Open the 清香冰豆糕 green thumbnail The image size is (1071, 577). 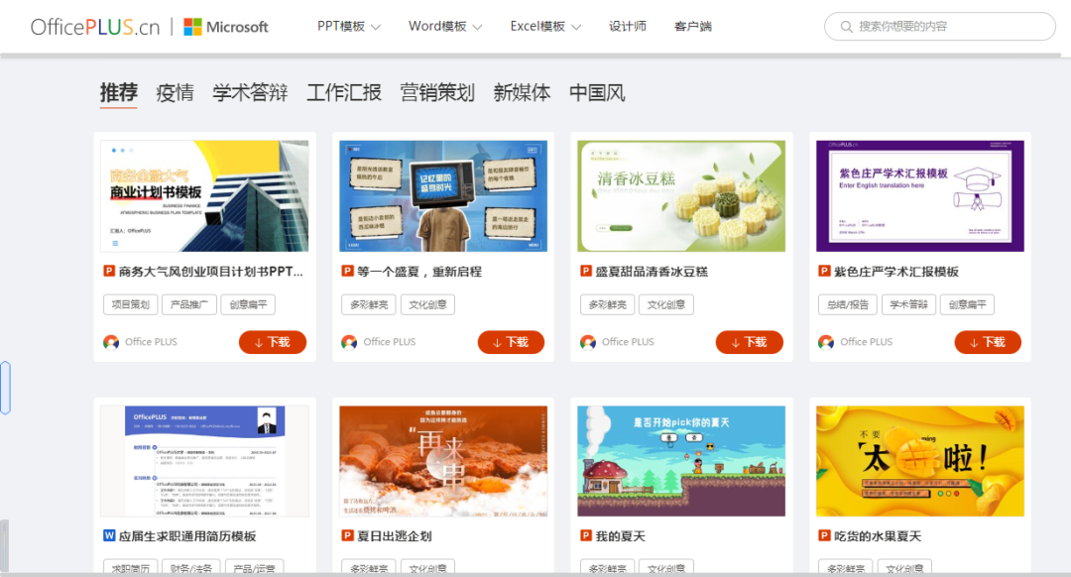681,196
